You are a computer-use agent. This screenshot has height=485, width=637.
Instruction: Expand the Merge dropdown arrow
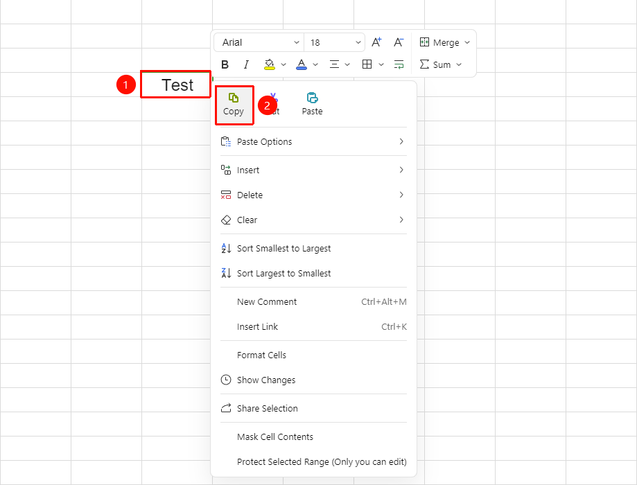467,42
